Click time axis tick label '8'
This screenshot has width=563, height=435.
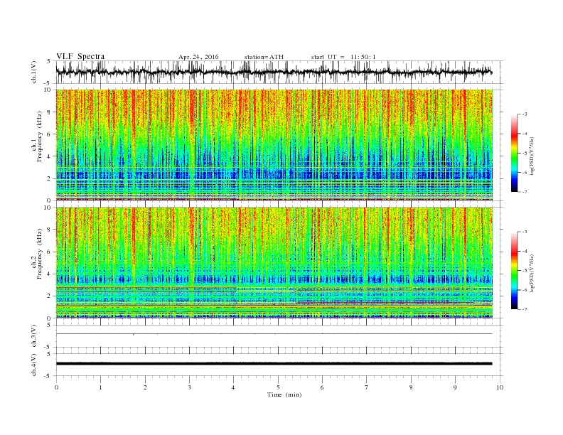[411, 387]
